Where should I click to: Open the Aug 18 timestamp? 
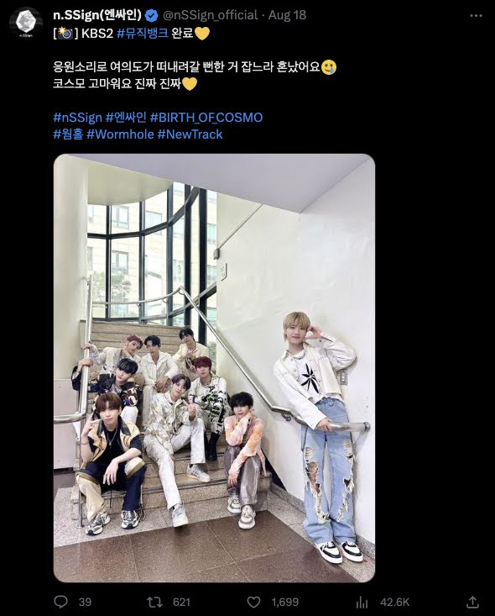(x=287, y=15)
